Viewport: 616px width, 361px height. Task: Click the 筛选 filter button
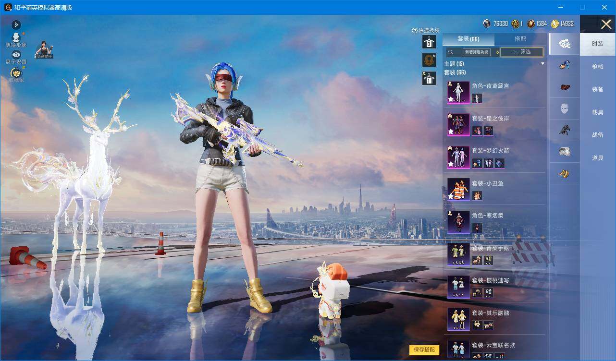pos(522,52)
